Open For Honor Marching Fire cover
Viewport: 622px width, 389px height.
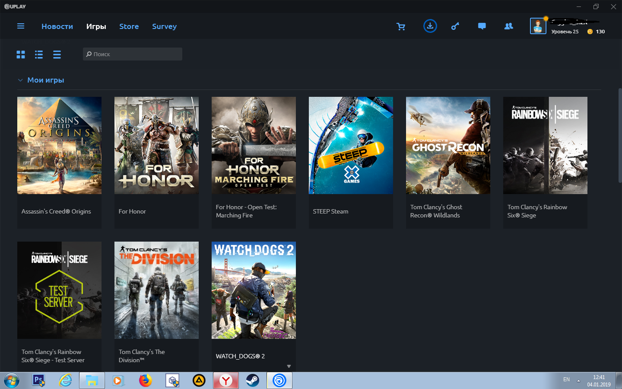tap(254, 145)
